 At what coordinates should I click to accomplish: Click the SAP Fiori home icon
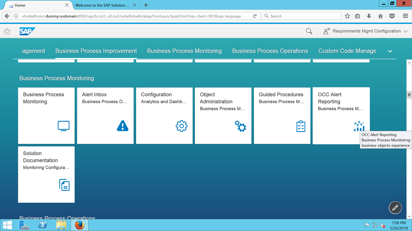[7, 31]
